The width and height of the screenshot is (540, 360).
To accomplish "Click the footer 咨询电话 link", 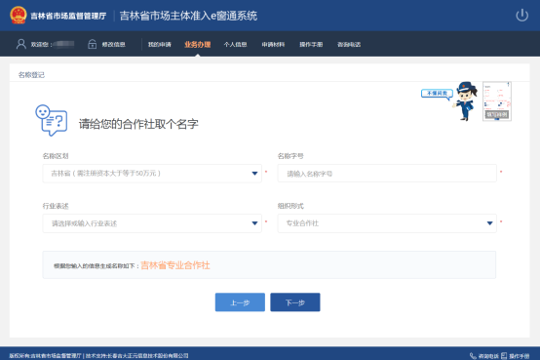I will point(488,356).
